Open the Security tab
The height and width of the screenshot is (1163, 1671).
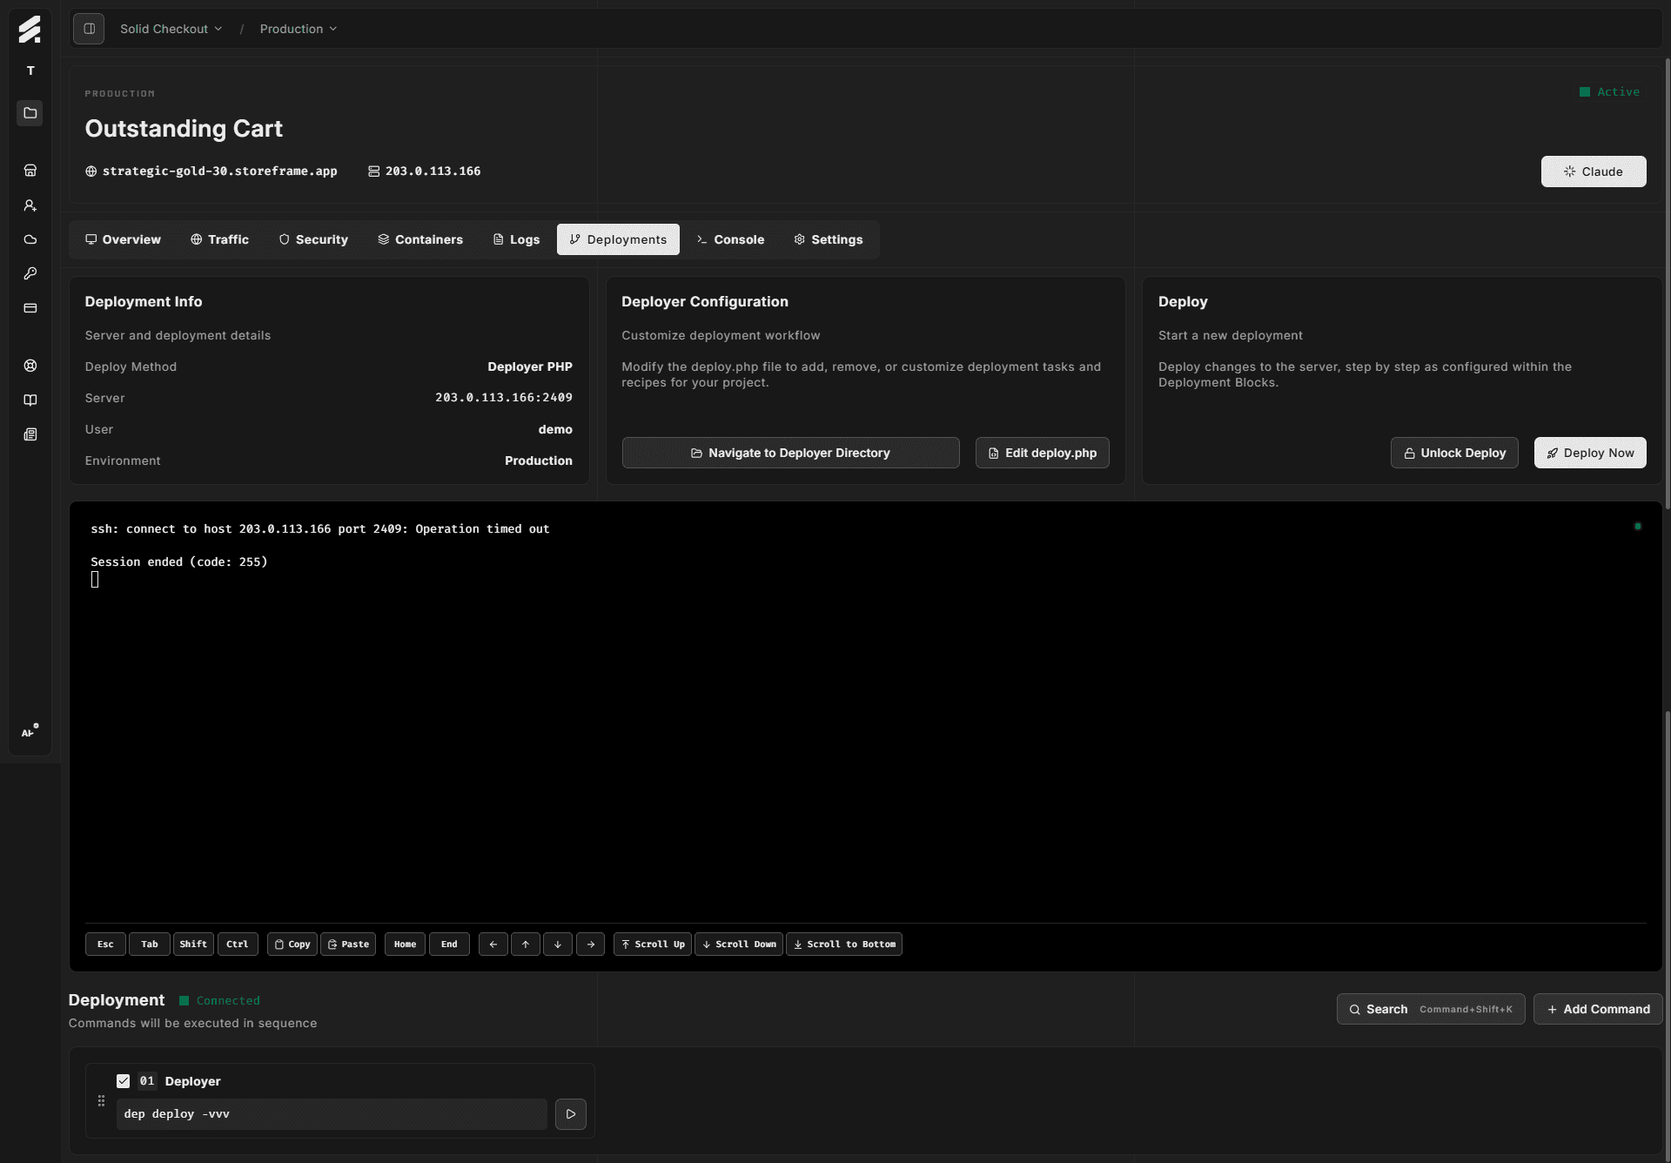(x=313, y=239)
